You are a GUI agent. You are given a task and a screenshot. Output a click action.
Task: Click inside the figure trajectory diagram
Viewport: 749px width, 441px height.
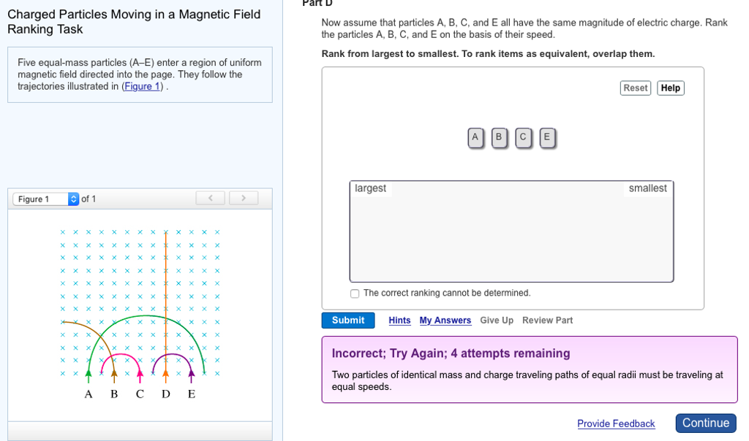tap(139, 314)
